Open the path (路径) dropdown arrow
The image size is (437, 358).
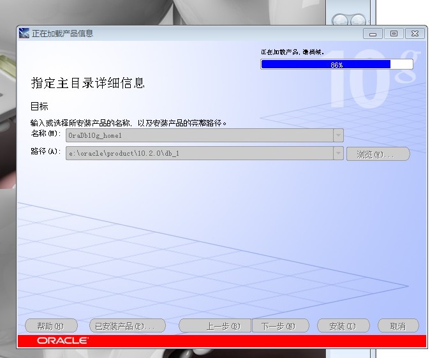(338, 153)
